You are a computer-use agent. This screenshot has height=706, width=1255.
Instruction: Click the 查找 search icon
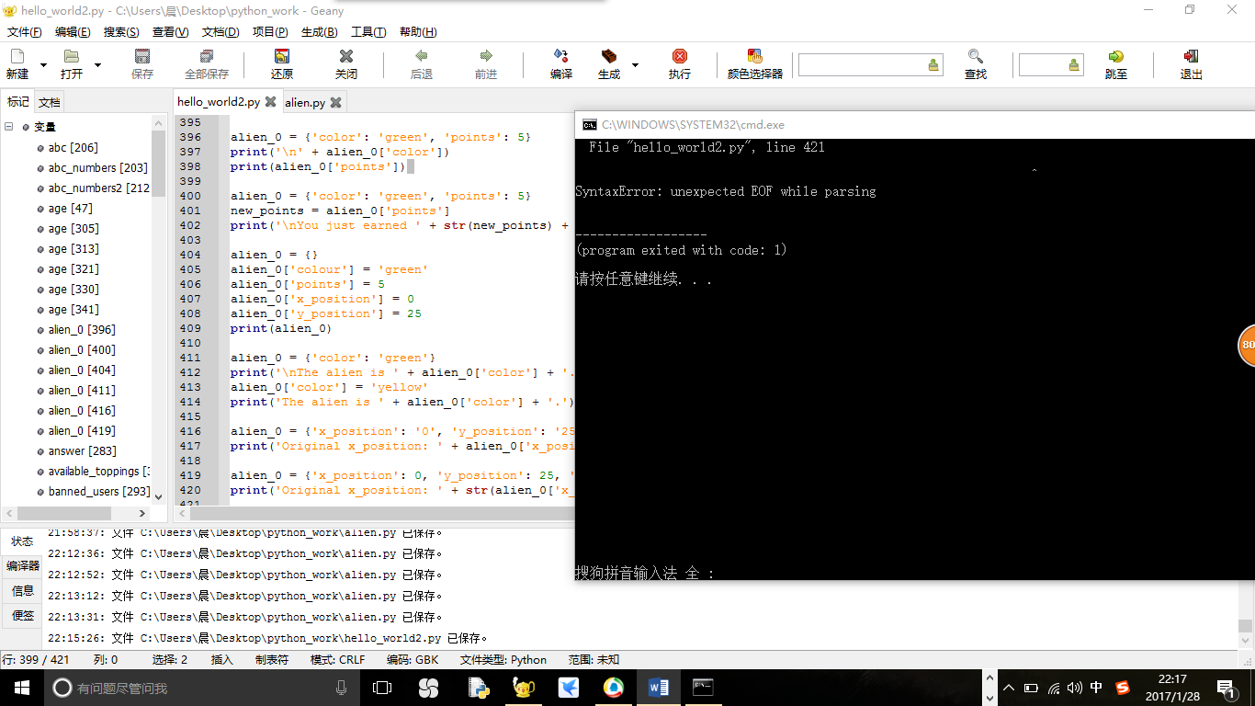click(x=976, y=63)
